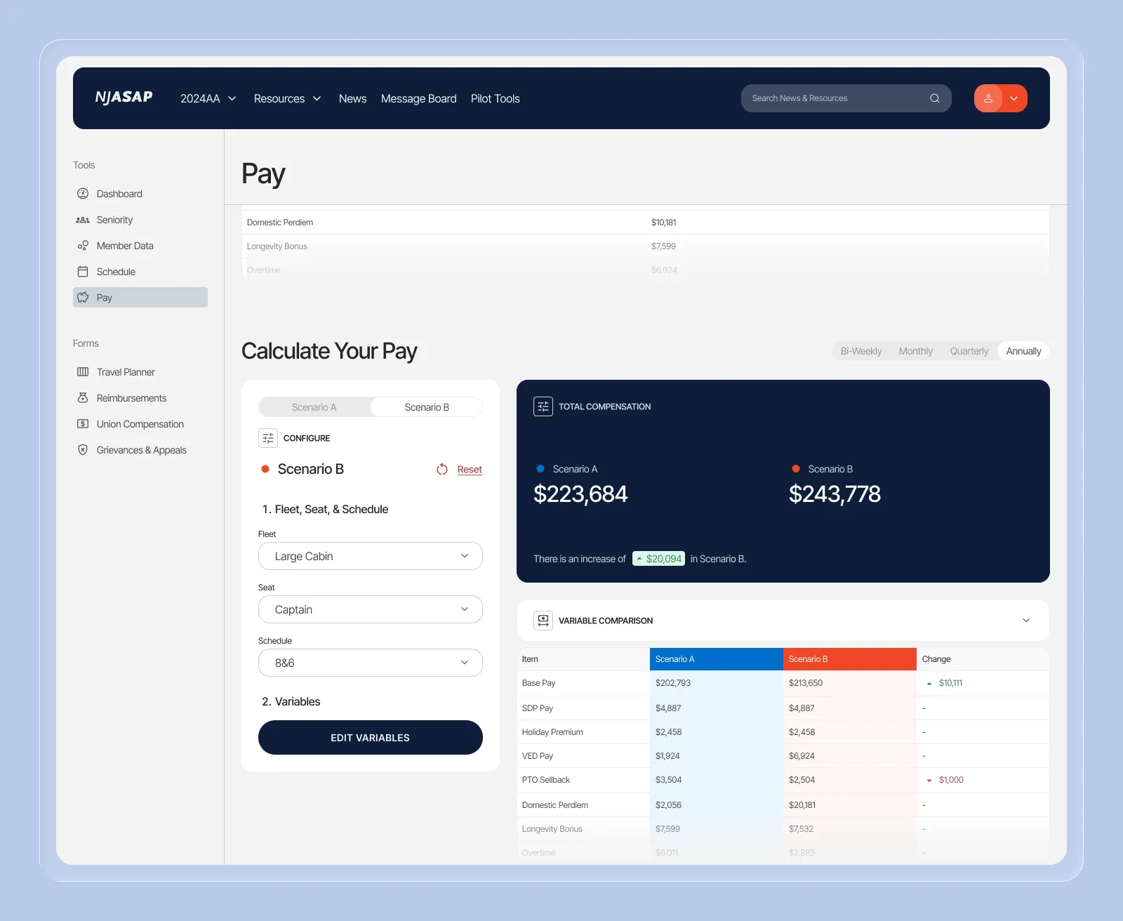This screenshot has width=1123, height=921.
Task: Open the Pilot Tools menu item
Action: click(x=496, y=98)
